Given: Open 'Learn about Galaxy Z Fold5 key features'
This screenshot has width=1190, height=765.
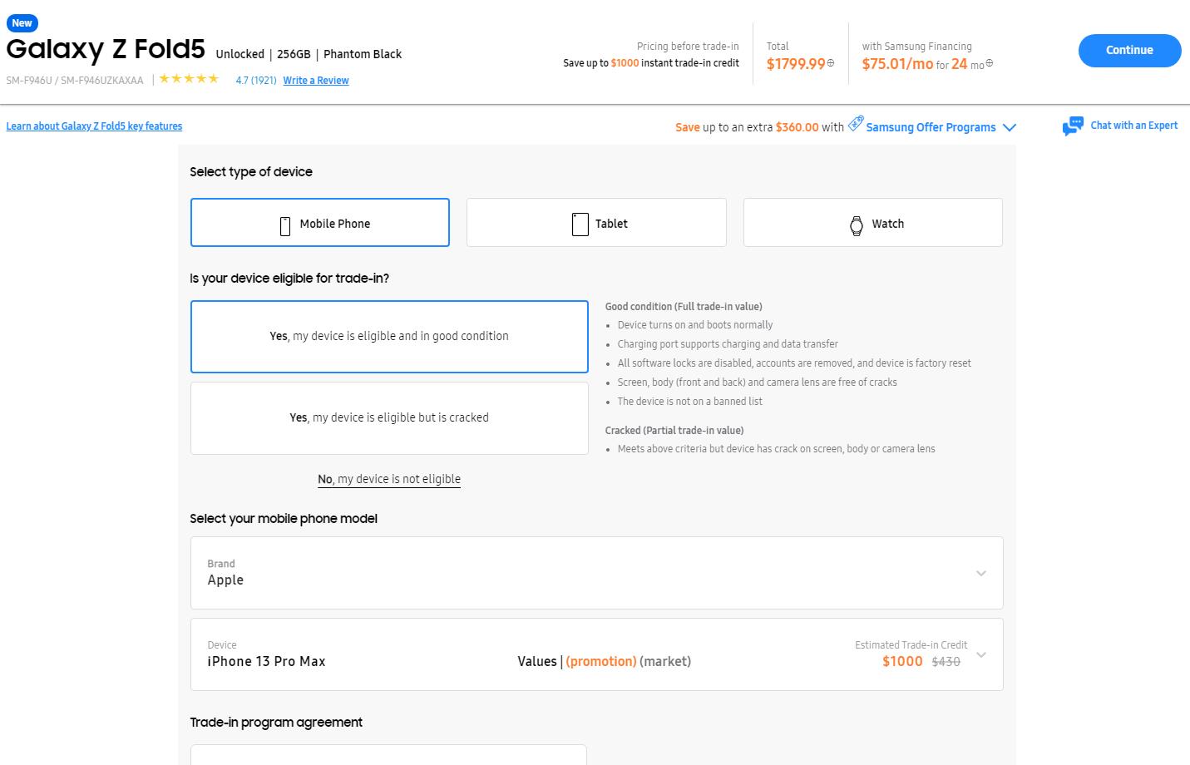Looking at the screenshot, I should click(x=94, y=126).
